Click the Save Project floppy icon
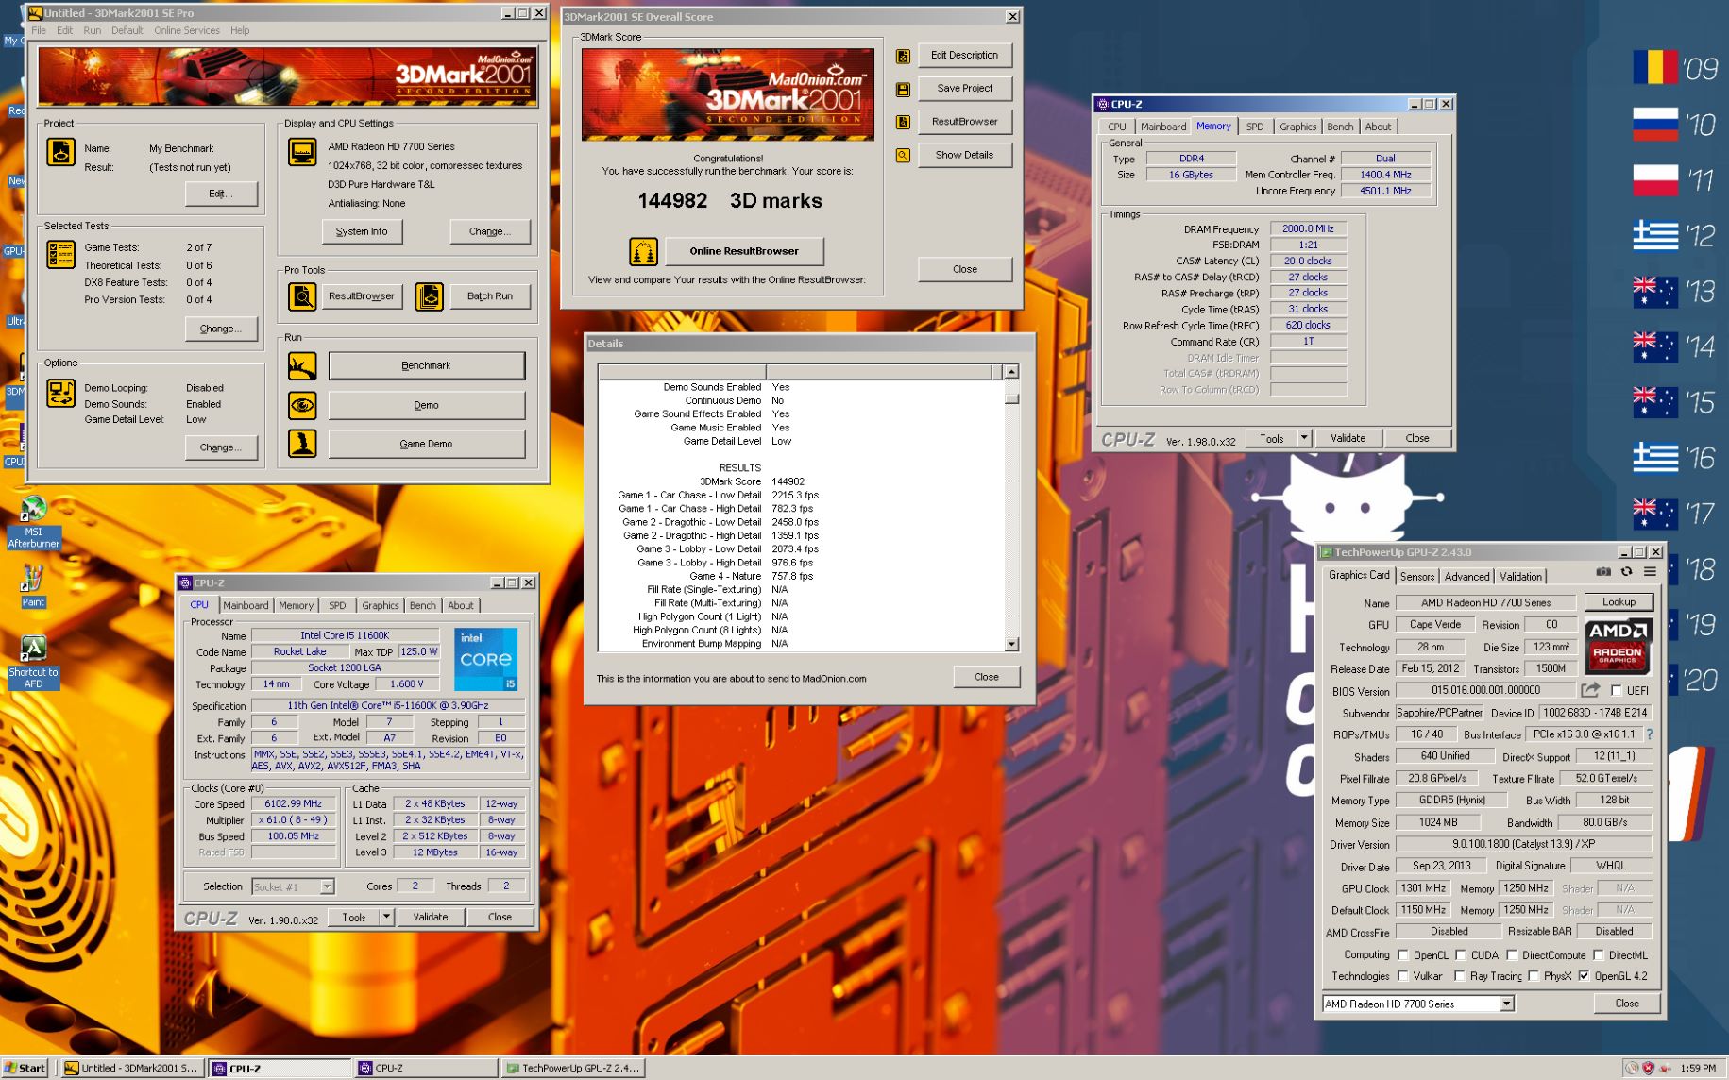 coord(903,90)
